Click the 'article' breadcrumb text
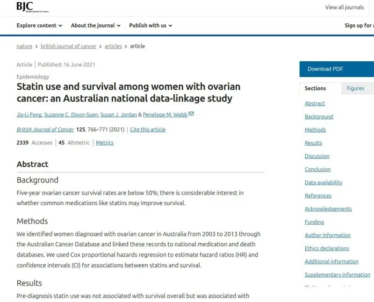 tap(137, 46)
